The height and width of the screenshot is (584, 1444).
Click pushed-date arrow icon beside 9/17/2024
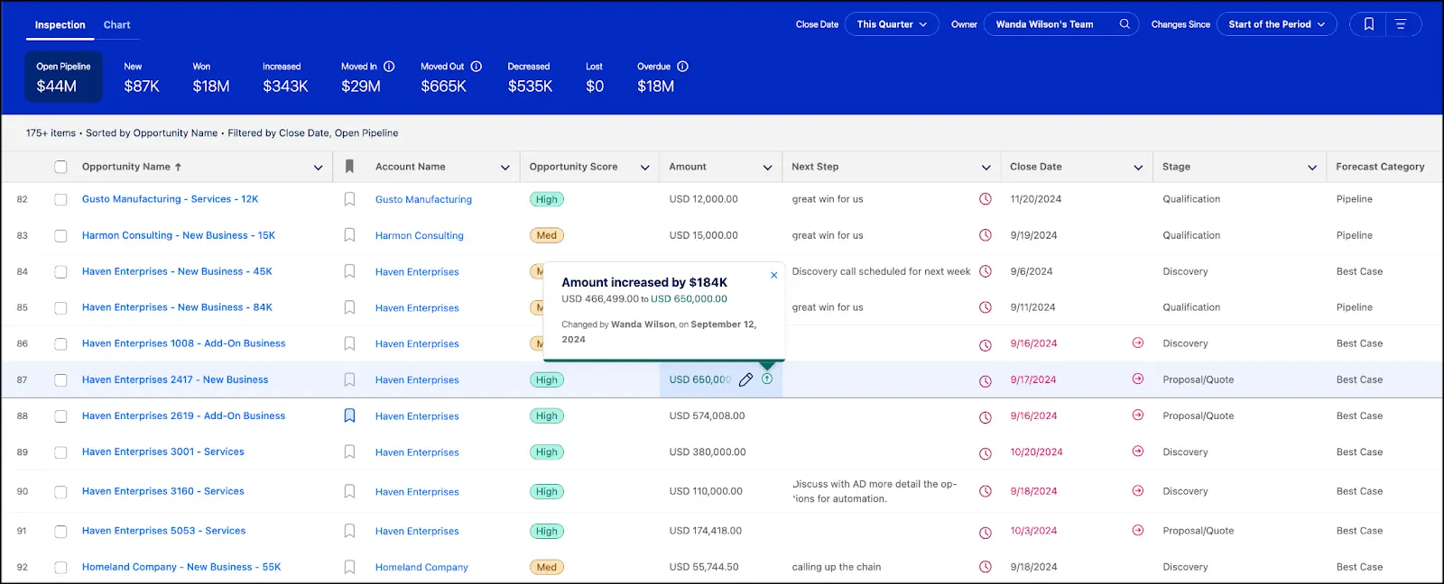click(1138, 379)
